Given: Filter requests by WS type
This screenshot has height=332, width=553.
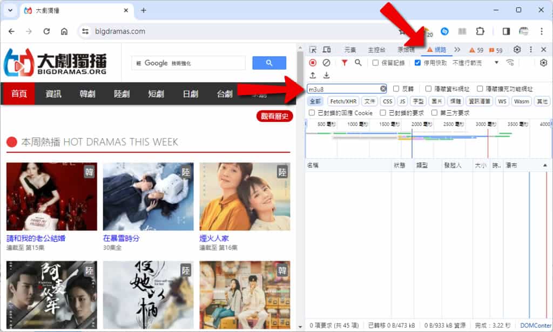Looking at the screenshot, I should [502, 101].
